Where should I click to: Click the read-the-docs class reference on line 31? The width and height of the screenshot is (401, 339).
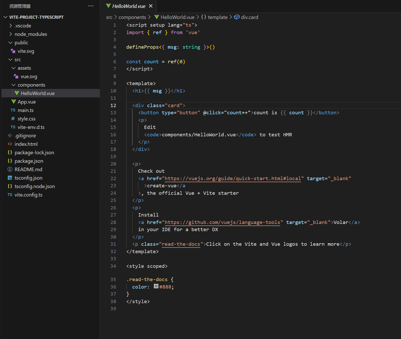pos(181,244)
